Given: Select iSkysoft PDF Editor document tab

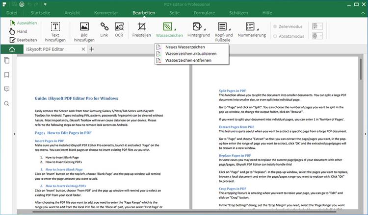Looking at the screenshot, I should coord(55,49).
